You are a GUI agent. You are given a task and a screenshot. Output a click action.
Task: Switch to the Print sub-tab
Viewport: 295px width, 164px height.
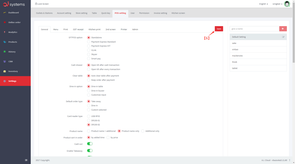click(66, 29)
